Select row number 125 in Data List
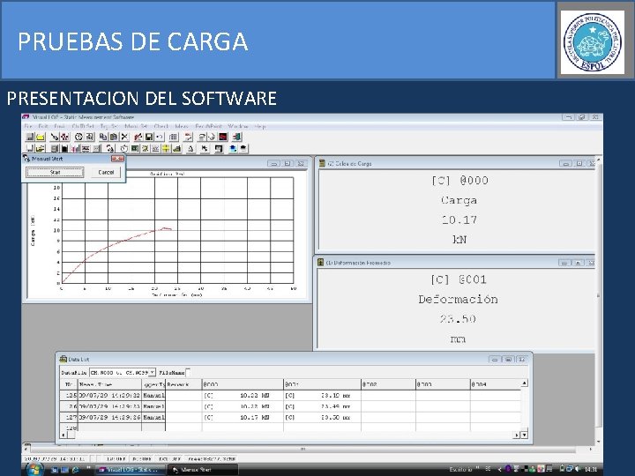 [x=69, y=396]
